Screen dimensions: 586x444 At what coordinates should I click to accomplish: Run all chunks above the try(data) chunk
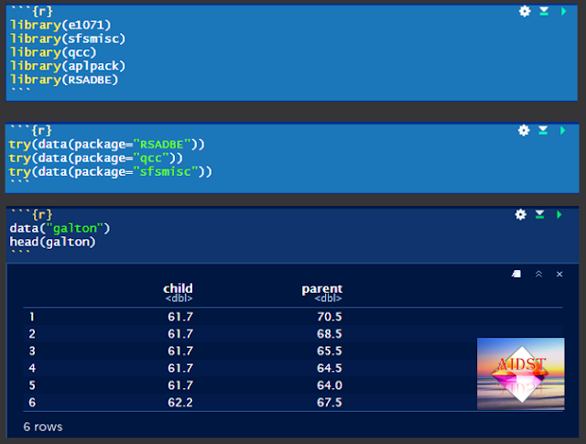pos(543,130)
